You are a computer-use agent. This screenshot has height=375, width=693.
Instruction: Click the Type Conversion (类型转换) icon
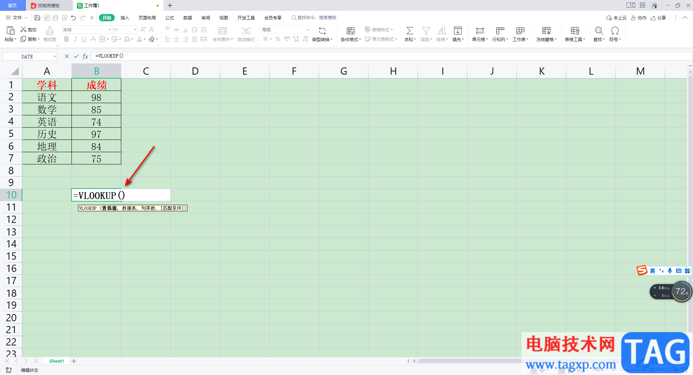click(x=322, y=31)
